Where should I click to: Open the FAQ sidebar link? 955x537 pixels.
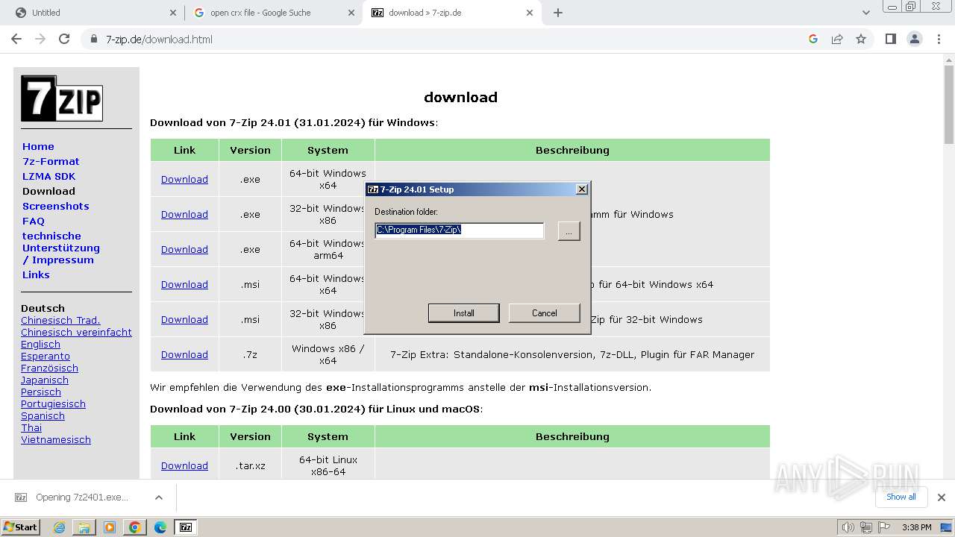click(34, 221)
